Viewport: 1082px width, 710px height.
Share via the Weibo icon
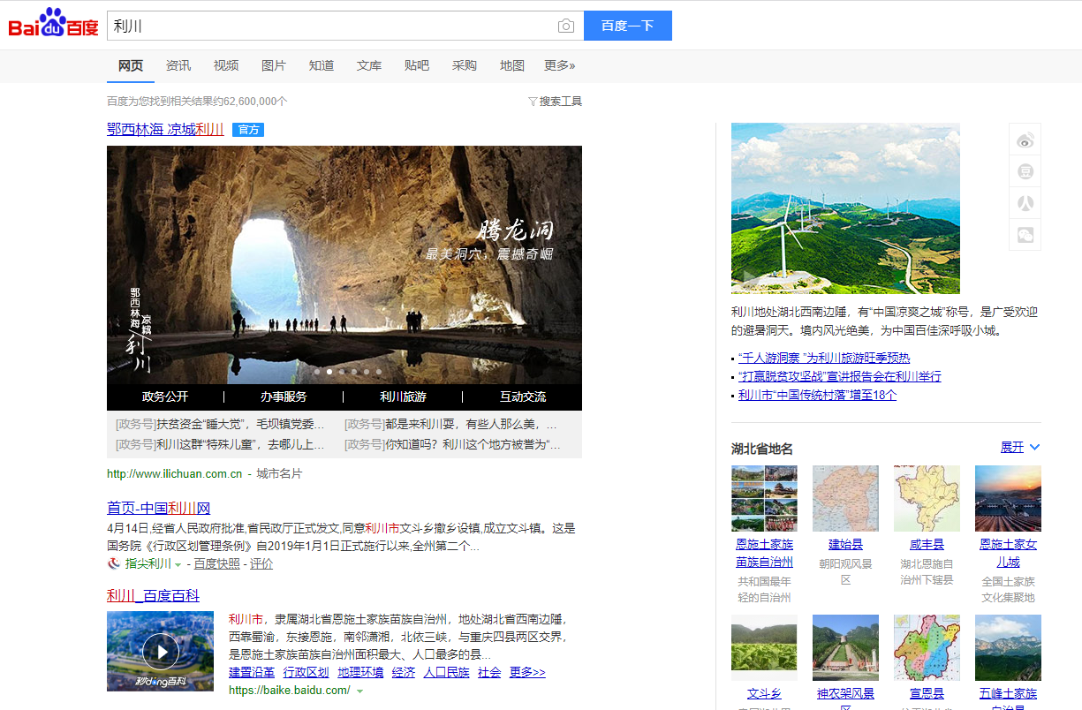tap(1025, 140)
